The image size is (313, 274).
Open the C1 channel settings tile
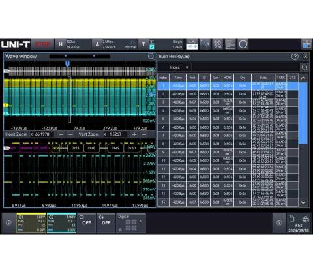click(x=31, y=223)
